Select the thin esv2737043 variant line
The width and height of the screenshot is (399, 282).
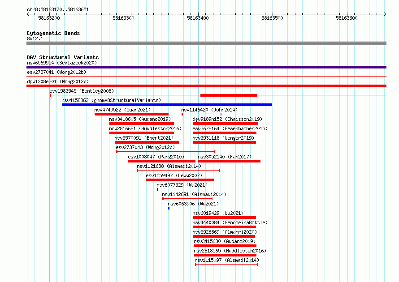coord(165,152)
